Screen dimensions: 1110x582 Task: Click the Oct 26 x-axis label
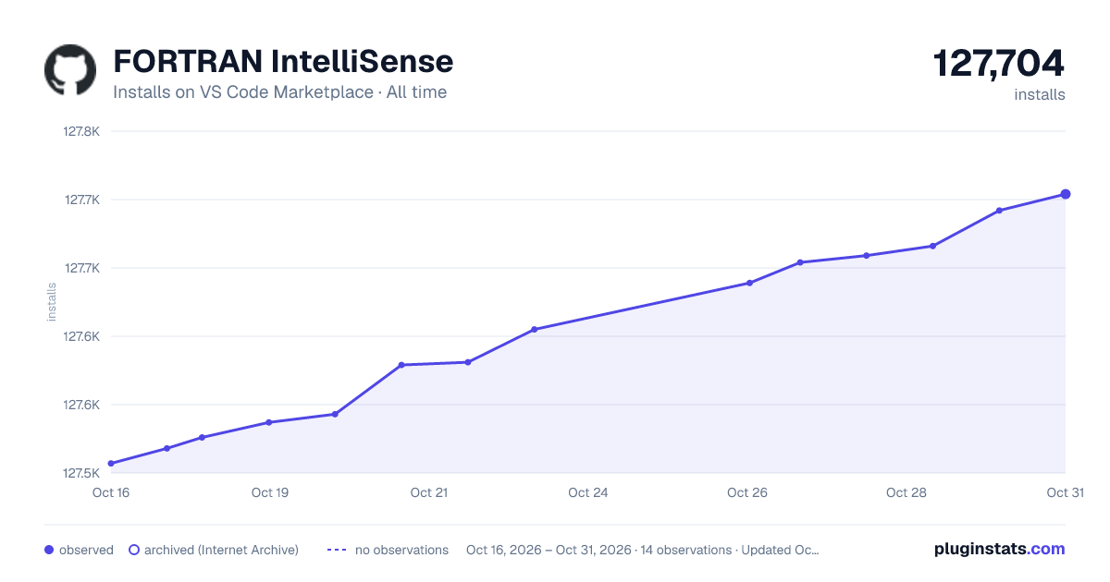[x=747, y=492]
